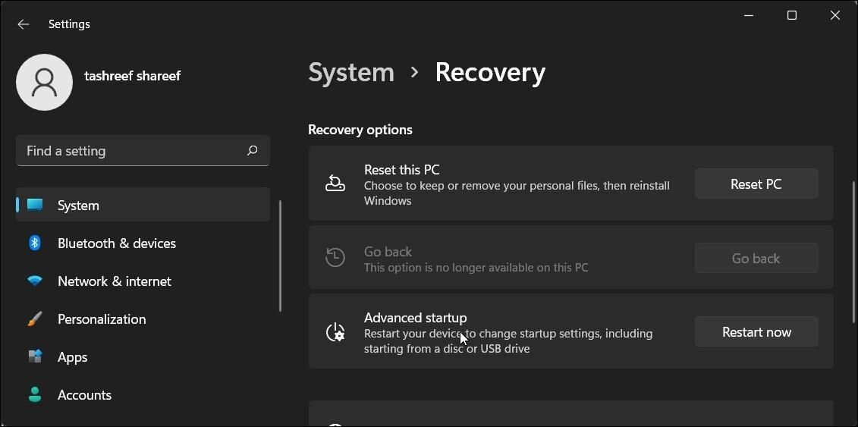Viewport: 858px width, 427px height.
Task: Click the search magnifier icon
Action: [x=252, y=151]
